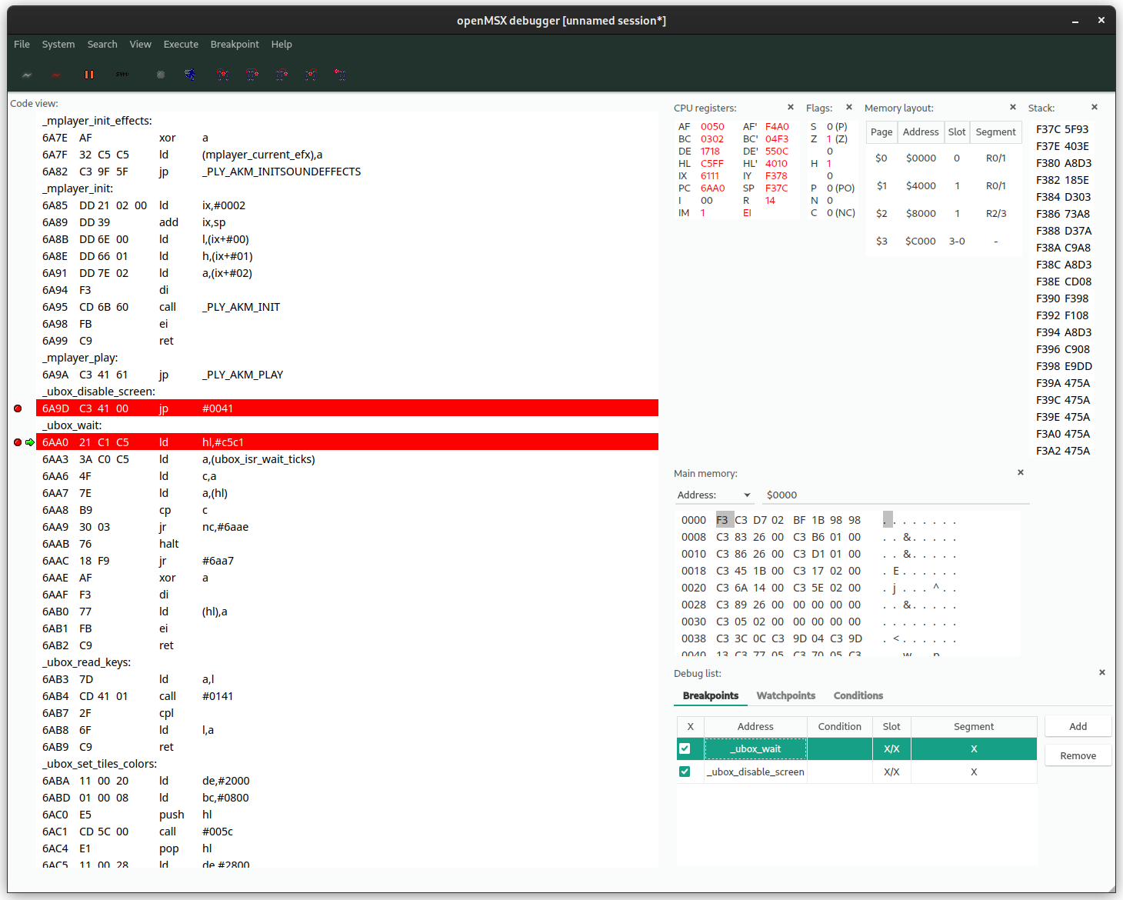Screen dimensions: 1123x900
Task: Click the Segment column header in Debug list
Action: pyautogui.click(x=974, y=726)
